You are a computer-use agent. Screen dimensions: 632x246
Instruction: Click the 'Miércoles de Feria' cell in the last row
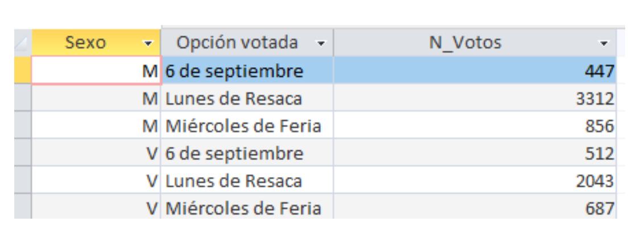click(247, 207)
